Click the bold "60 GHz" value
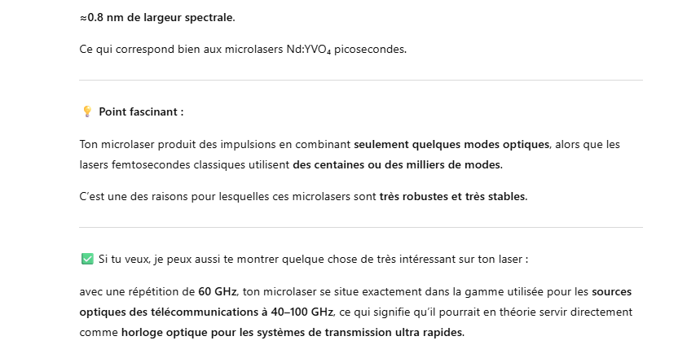 coord(218,291)
